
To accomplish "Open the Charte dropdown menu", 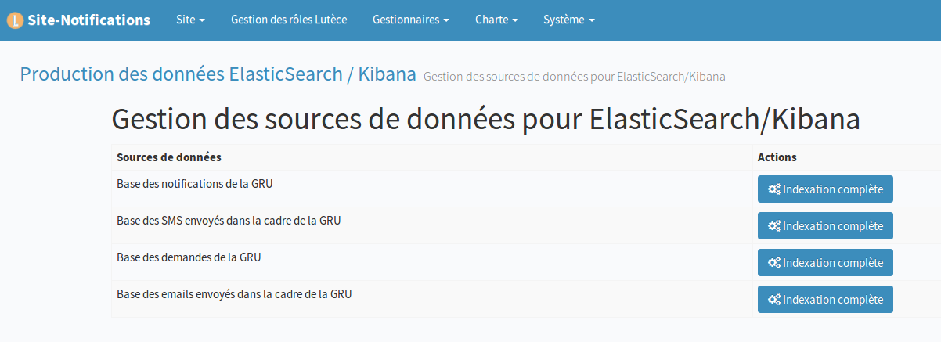I will click(496, 20).
